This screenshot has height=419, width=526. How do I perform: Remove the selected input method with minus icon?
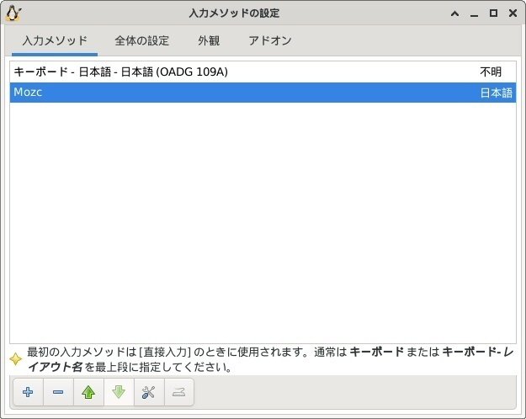(58, 392)
